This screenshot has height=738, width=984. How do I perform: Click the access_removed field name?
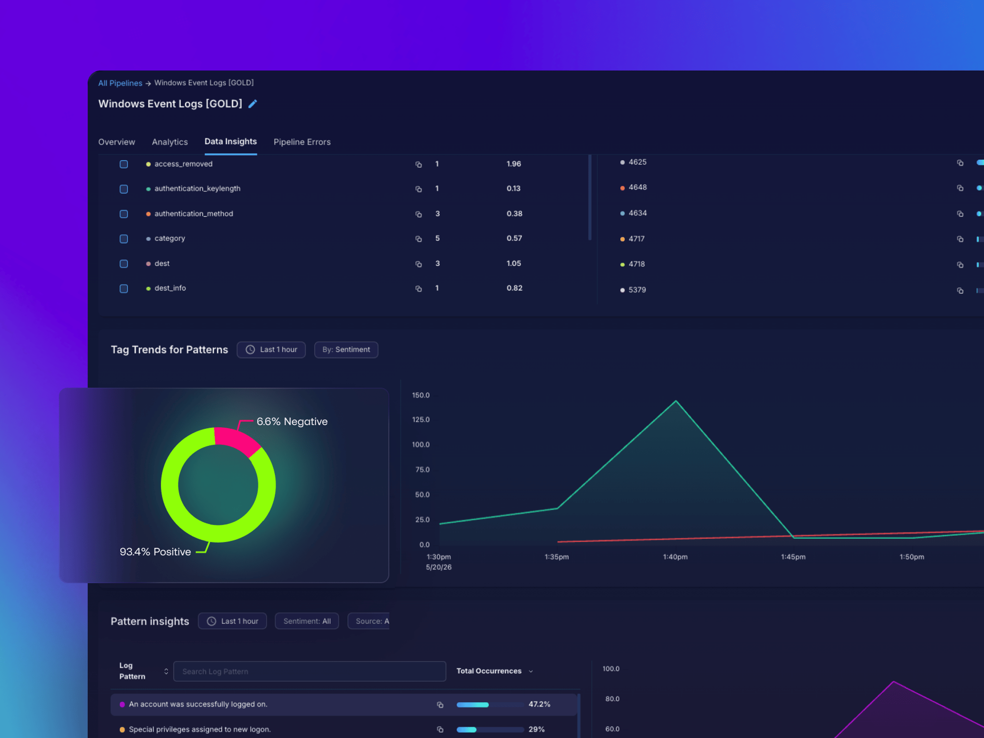(183, 164)
